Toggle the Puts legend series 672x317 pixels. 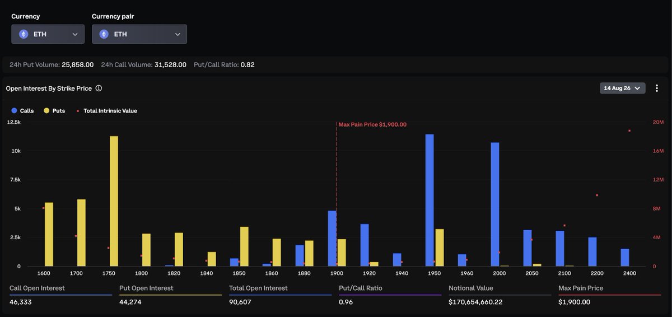(54, 111)
